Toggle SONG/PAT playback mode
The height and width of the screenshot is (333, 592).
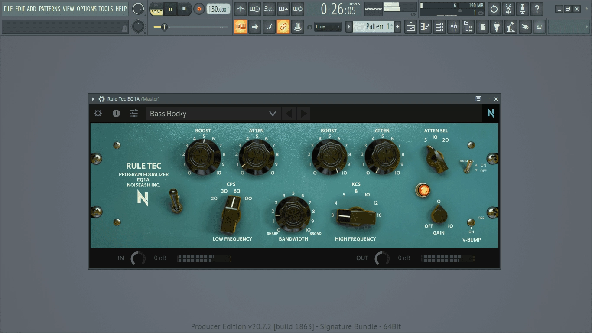157,9
